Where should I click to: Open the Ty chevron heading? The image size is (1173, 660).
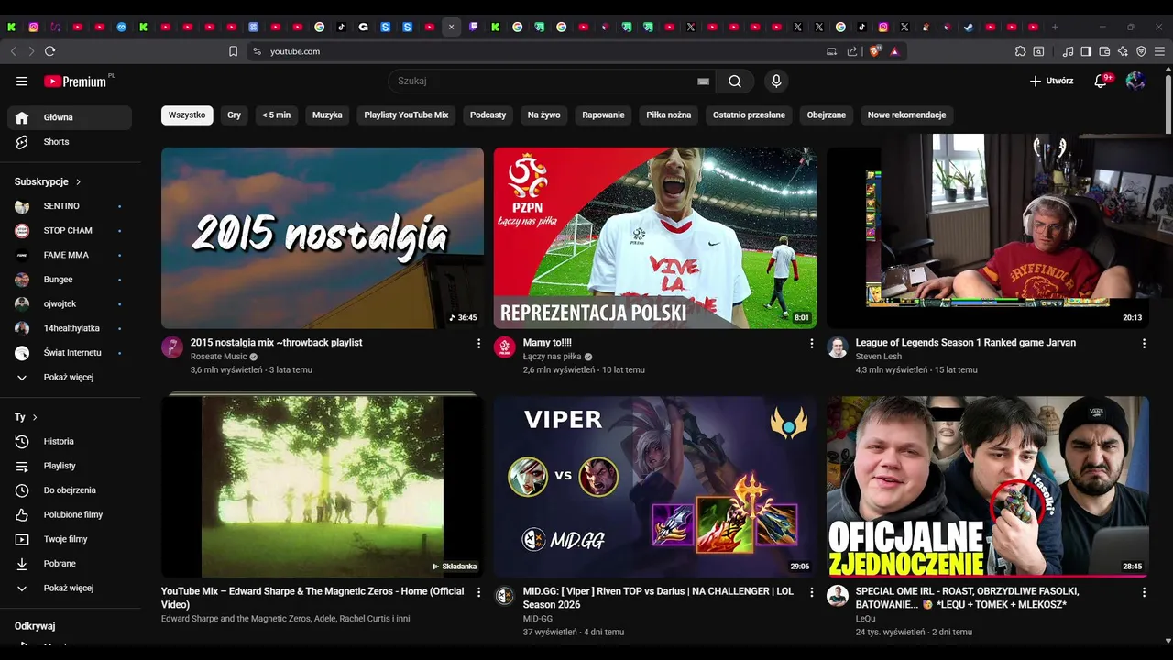(x=27, y=417)
